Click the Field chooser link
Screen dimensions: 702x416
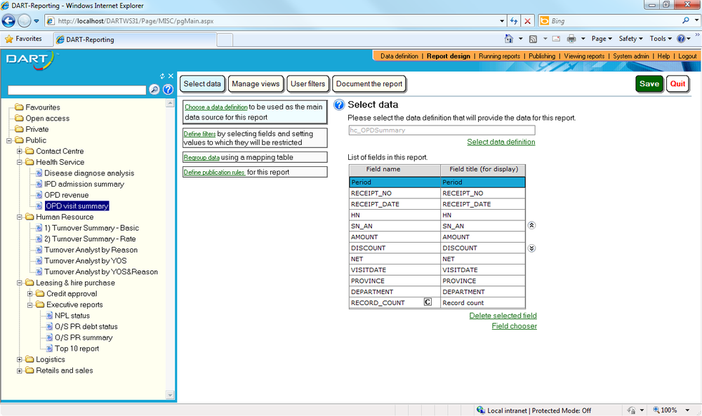tap(514, 326)
